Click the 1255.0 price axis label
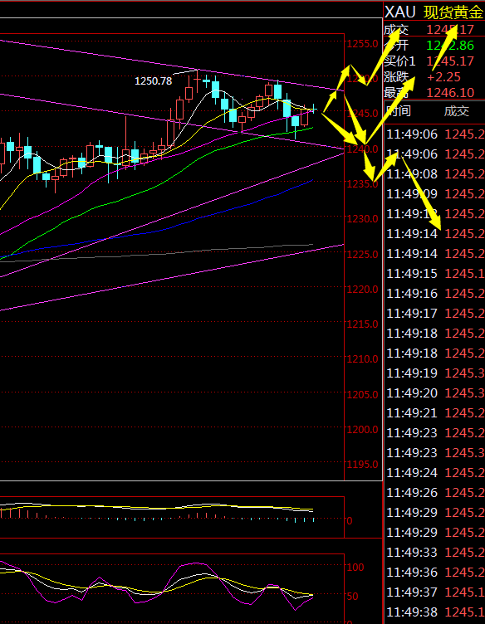This screenshot has width=485, height=624. click(x=362, y=44)
